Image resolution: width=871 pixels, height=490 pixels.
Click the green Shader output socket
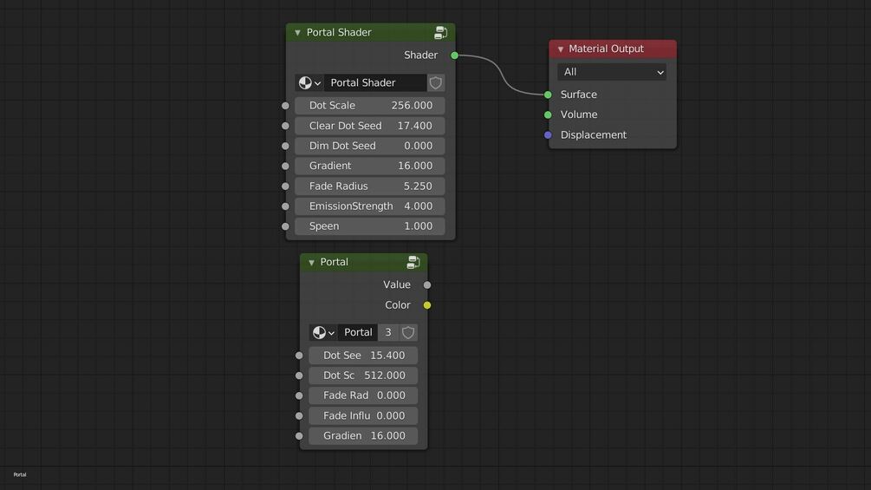pos(454,55)
